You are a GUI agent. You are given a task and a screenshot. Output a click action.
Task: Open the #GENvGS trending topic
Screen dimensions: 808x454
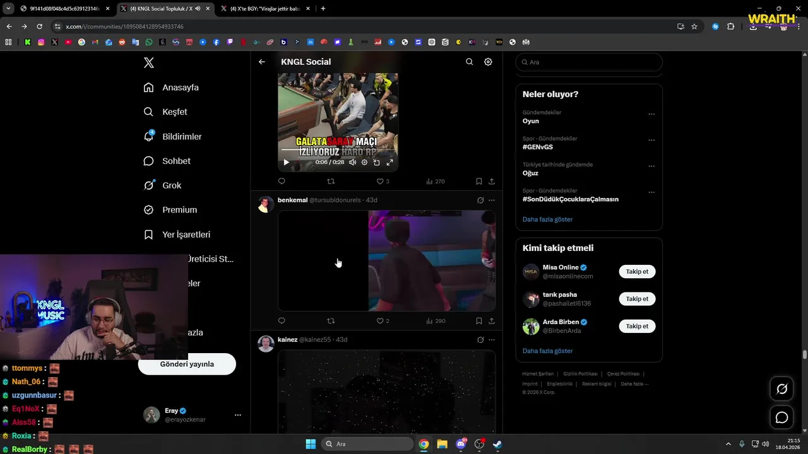[538, 147]
